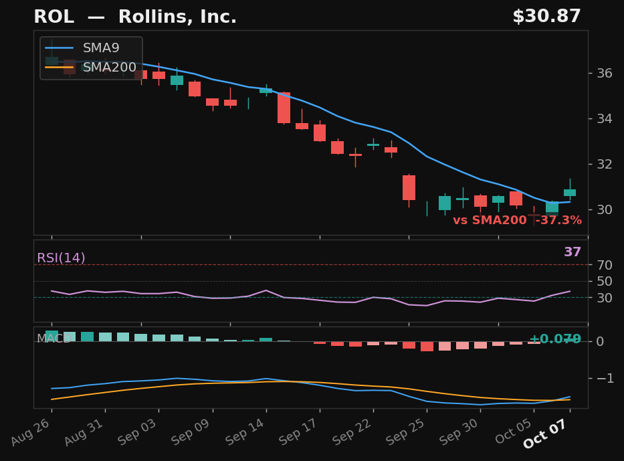Click the Sep 14 date label
This screenshot has width=624, height=461.
[x=245, y=432]
